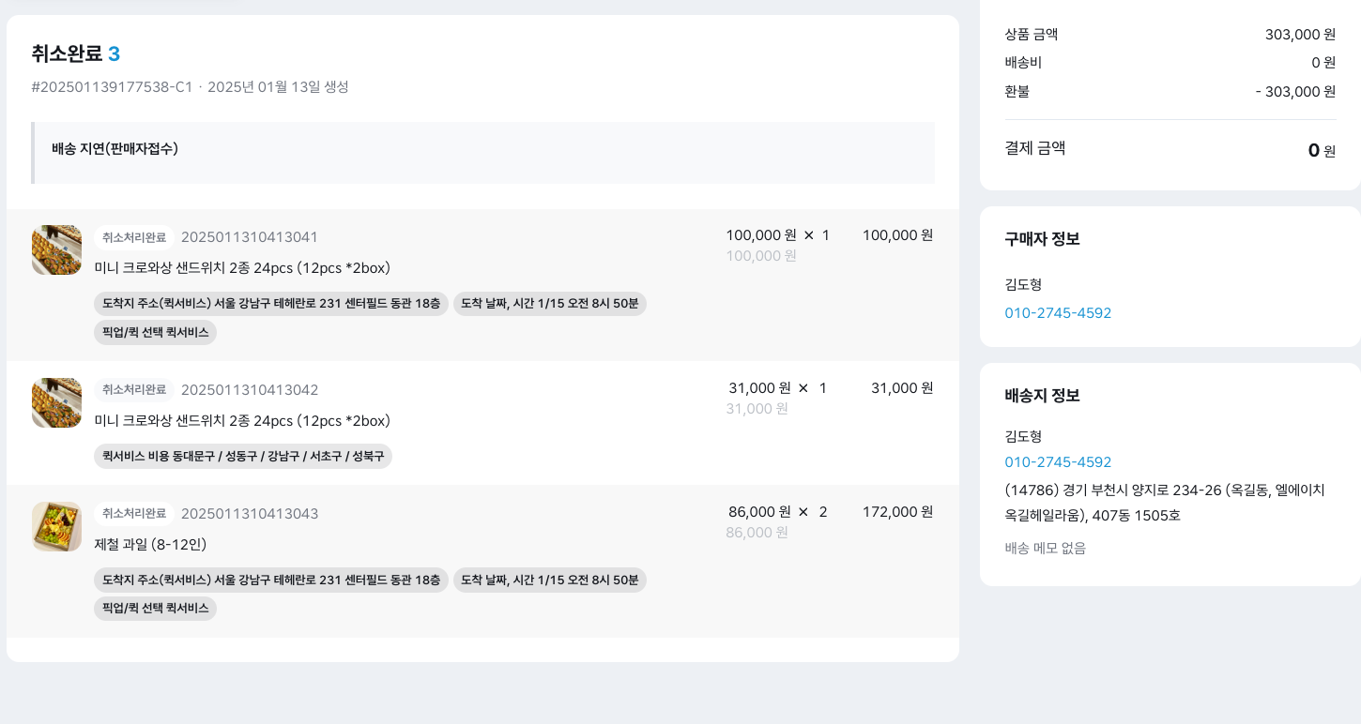This screenshot has height=724, width=1361.
Task: Click 취소처리완료 badge on item 2025011310413041
Action: click(134, 237)
